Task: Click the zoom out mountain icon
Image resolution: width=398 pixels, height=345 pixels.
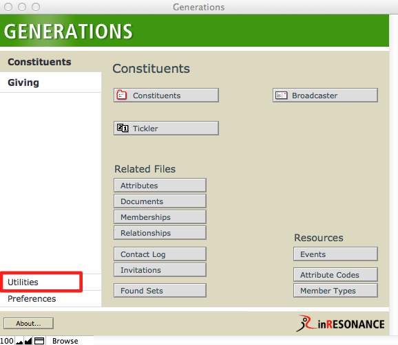Action: (19, 341)
